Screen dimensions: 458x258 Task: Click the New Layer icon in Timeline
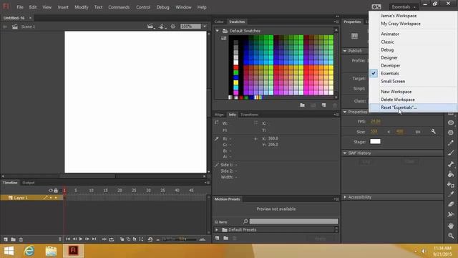[x=6, y=239]
